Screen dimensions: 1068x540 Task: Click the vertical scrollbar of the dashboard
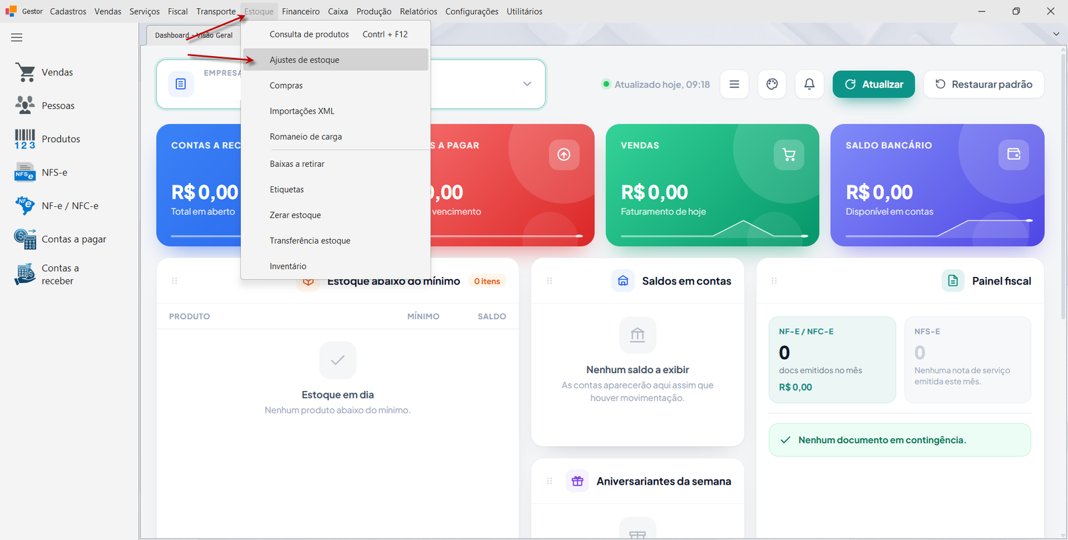(1063, 187)
